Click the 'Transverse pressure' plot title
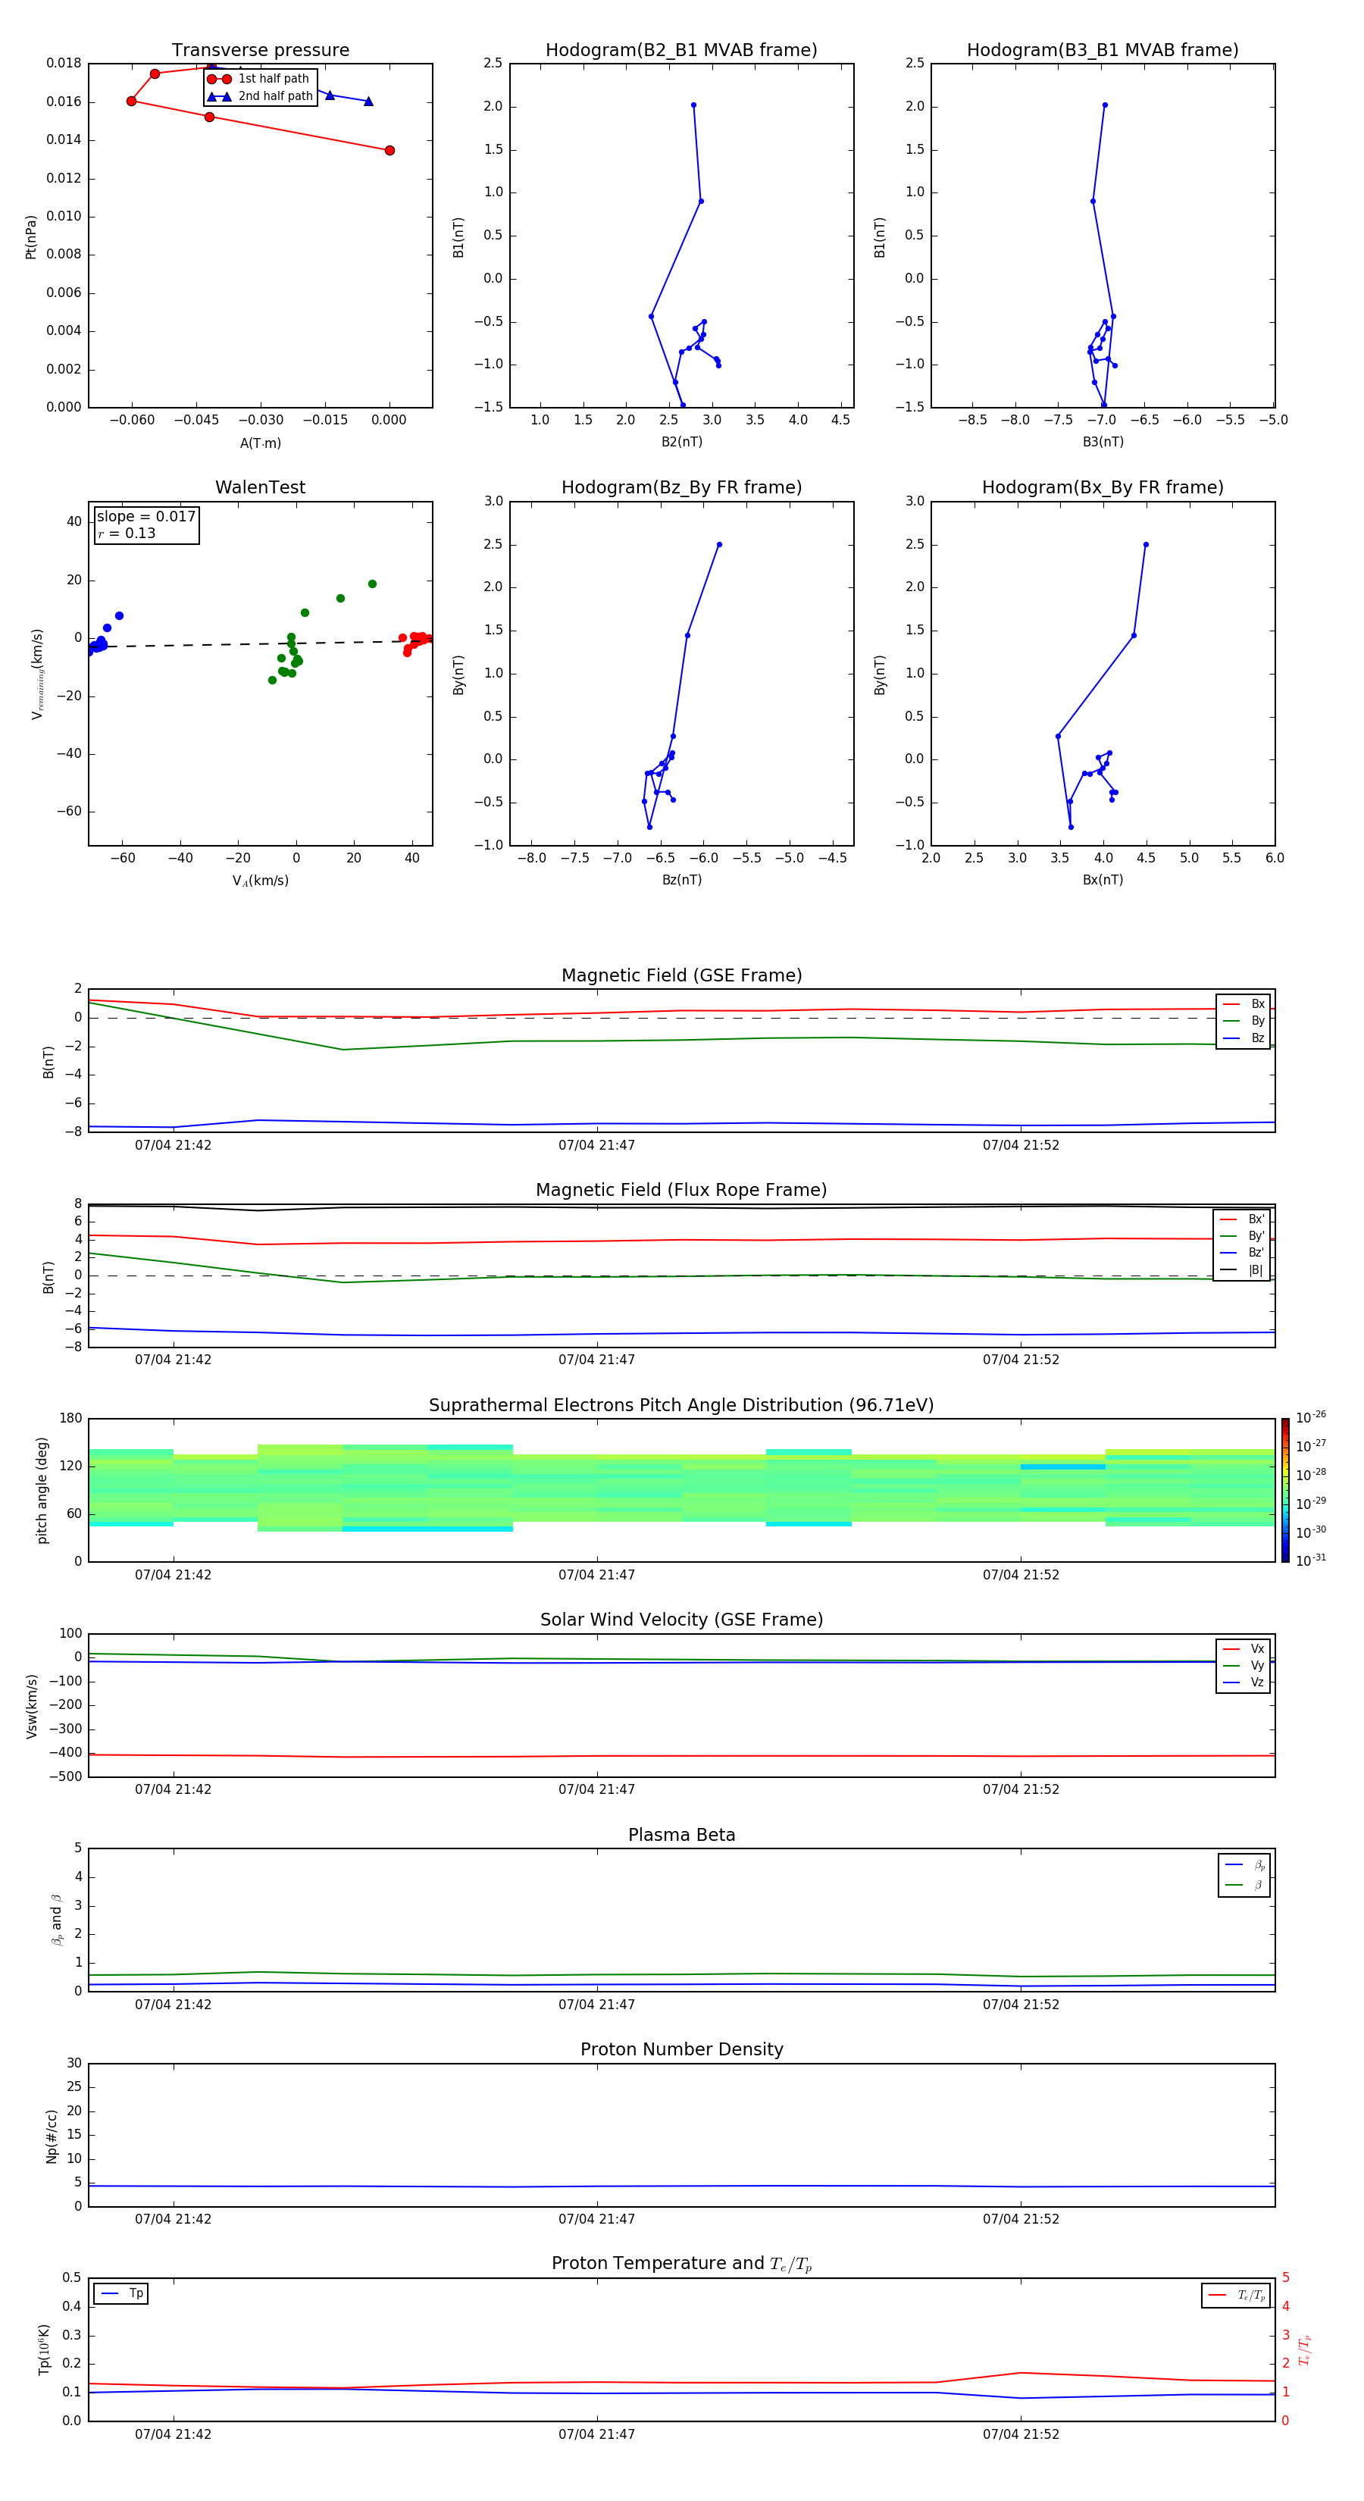 click(x=260, y=51)
